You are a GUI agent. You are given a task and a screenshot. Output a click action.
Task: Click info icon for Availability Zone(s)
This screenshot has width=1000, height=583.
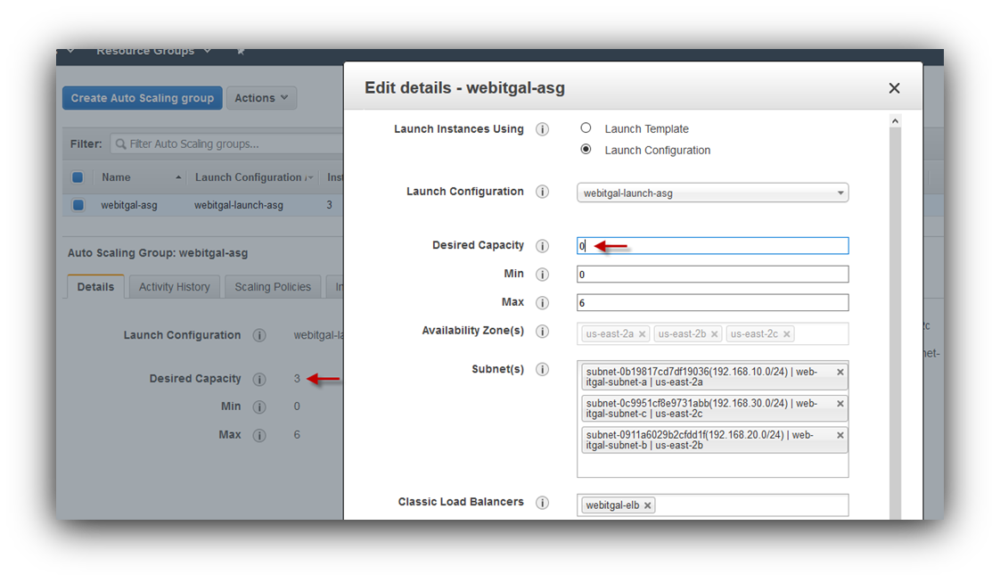coord(542,331)
